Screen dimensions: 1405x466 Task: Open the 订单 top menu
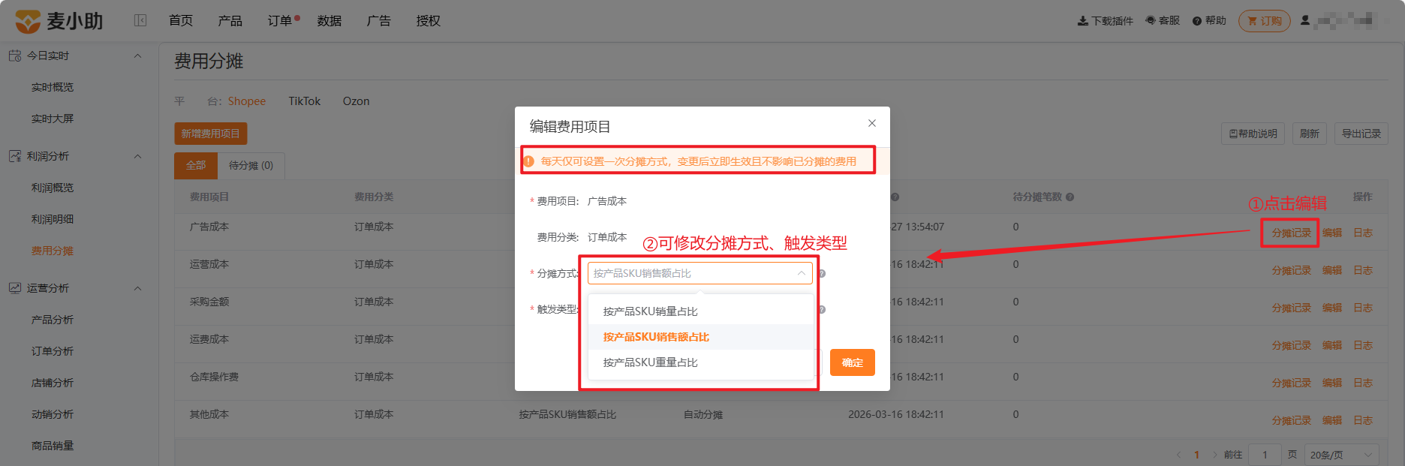[280, 21]
